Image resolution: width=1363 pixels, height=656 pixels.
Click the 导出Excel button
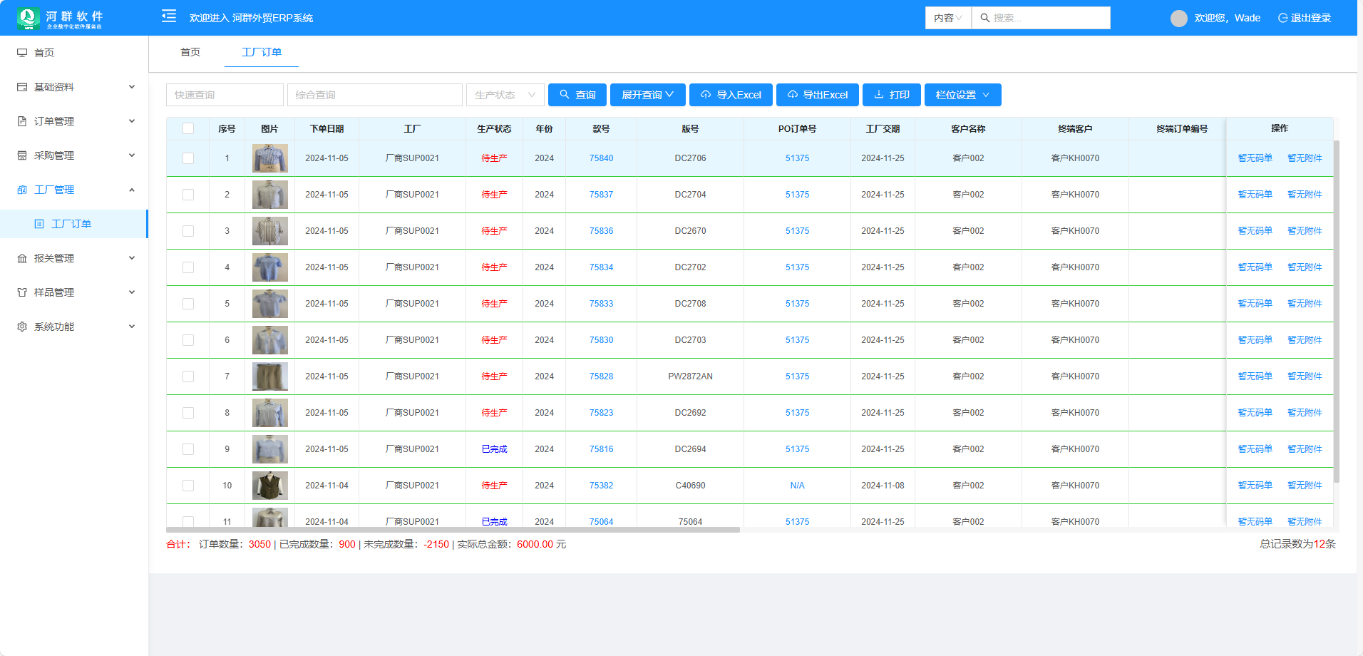(x=817, y=95)
